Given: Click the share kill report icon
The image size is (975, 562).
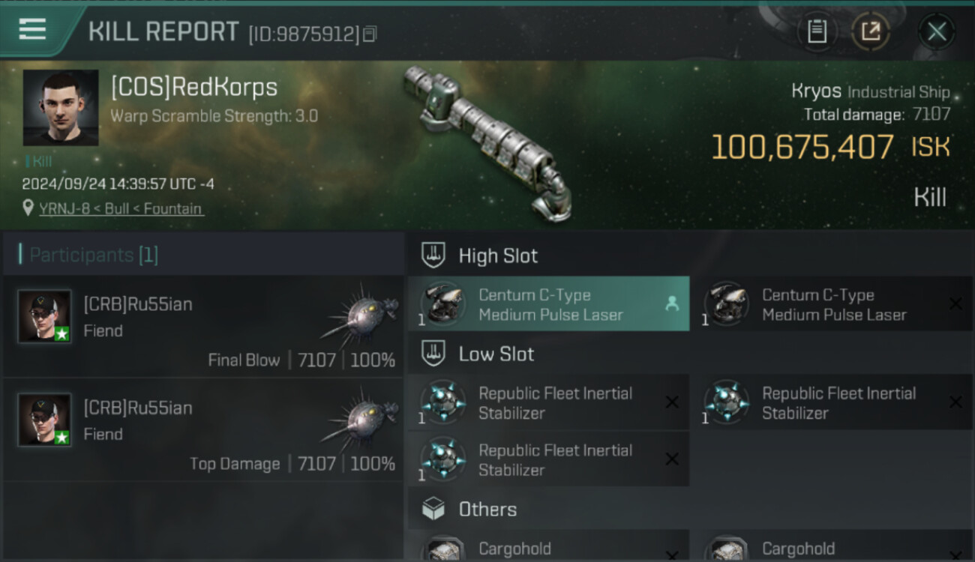Looking at the screenshot, I should click(870, 31).
